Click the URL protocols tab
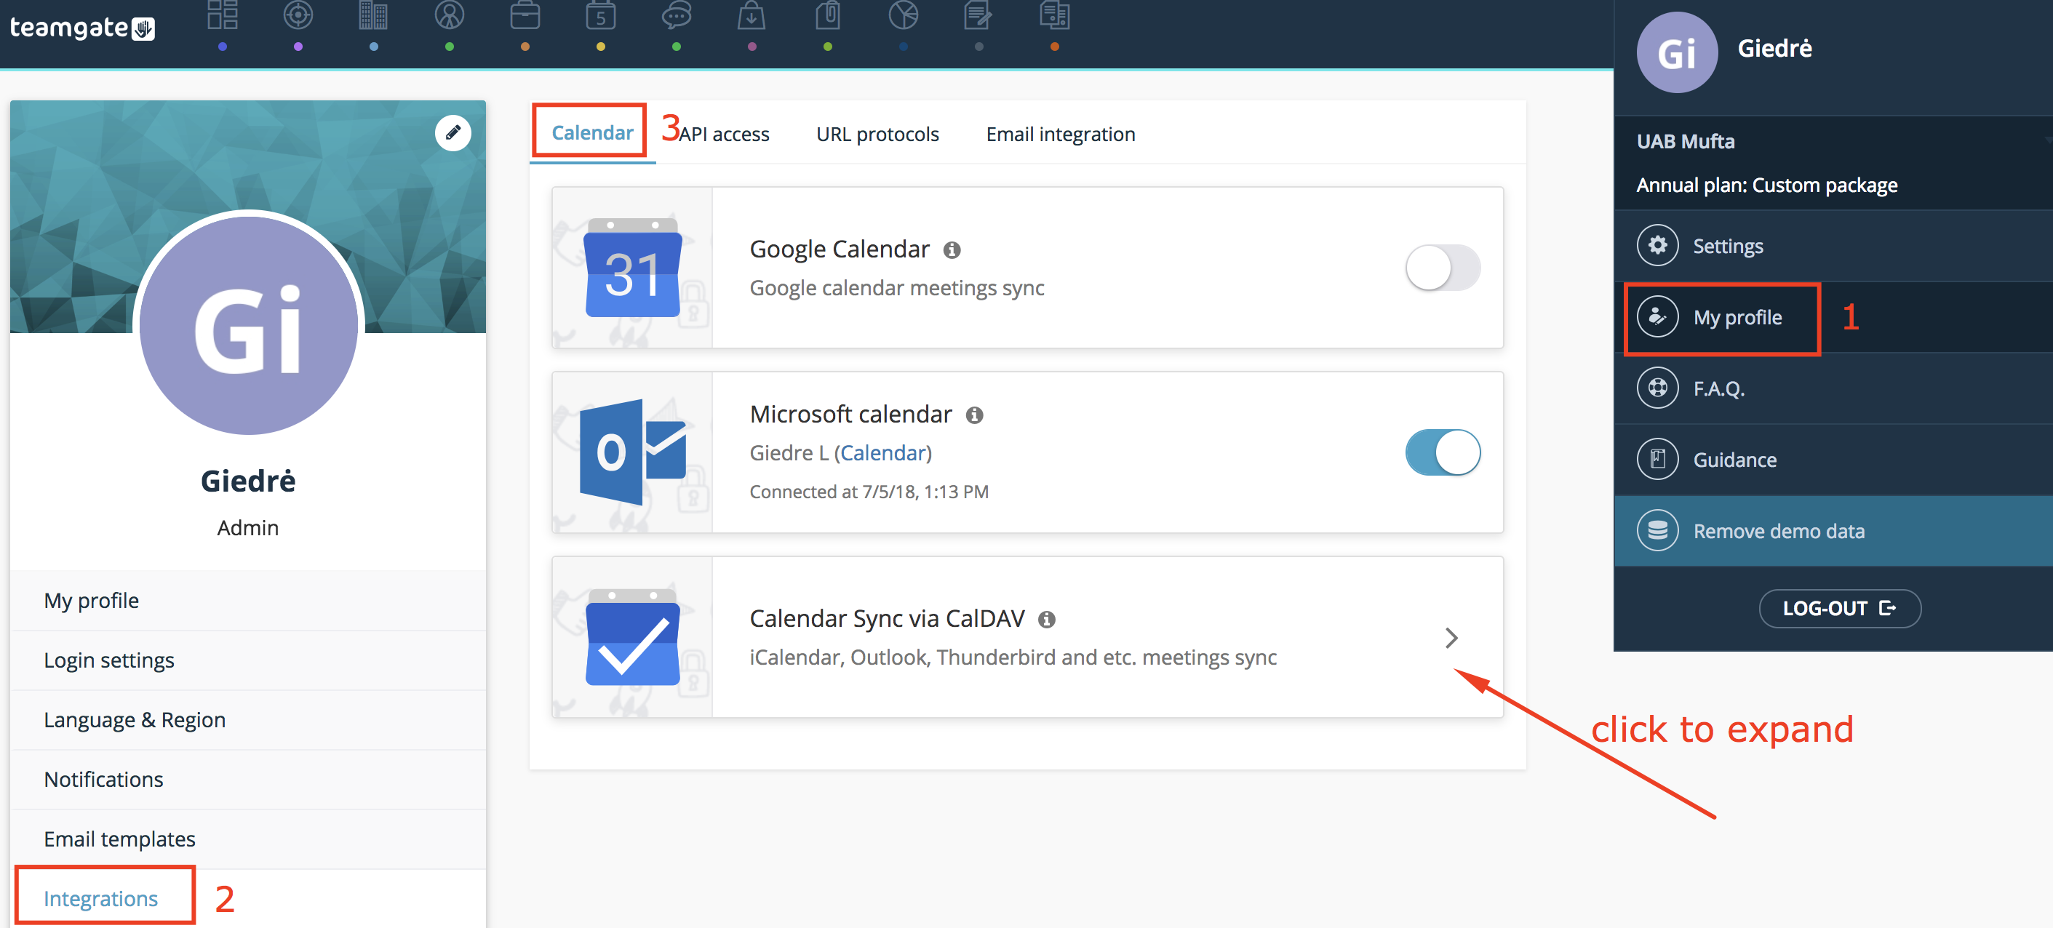 click(877, 134)
